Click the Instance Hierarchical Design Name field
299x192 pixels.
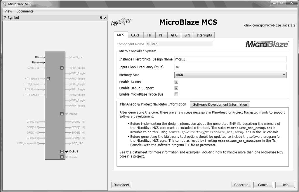[x=230, y=59]
